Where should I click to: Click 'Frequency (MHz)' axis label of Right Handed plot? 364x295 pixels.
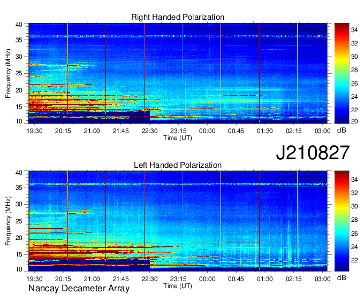click(x=8, y=73)
